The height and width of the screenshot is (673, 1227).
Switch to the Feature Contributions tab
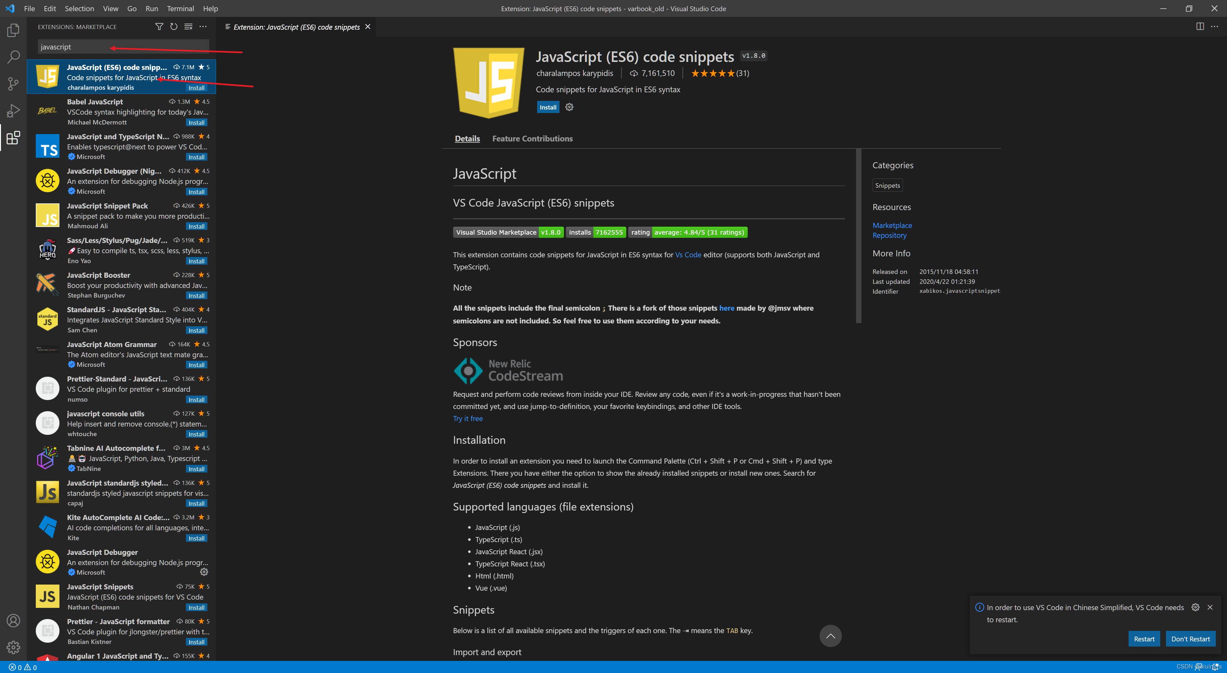click(x=532, y=139)
